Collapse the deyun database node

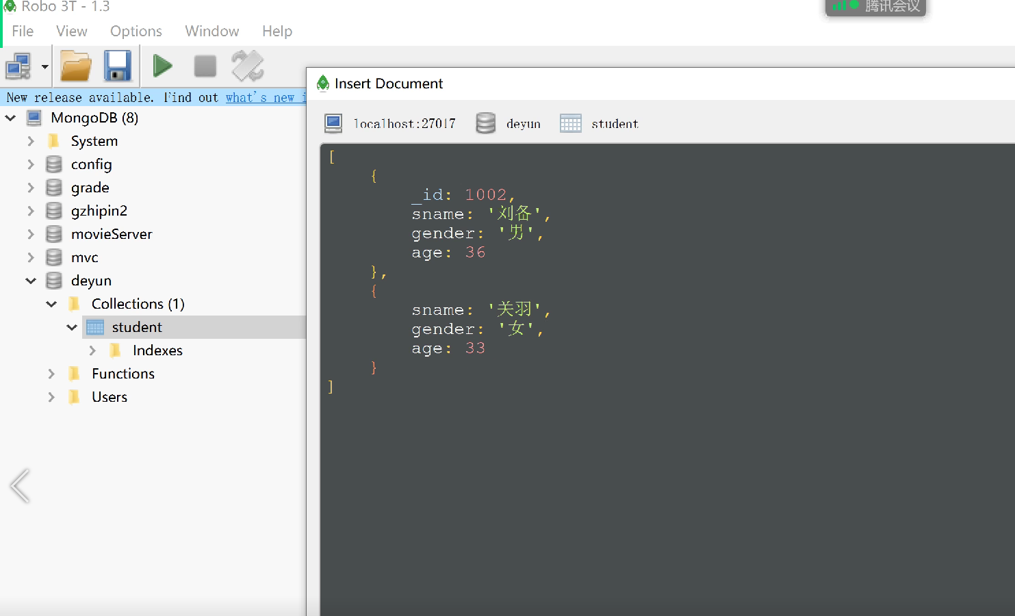tap(31, 281)
